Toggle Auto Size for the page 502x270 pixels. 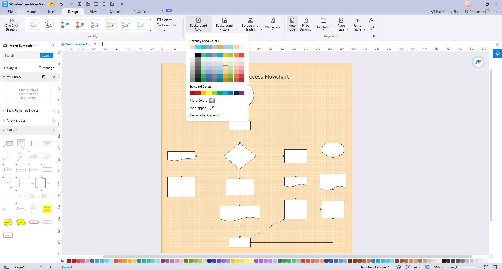pyautogui.click(x=292, y=24)
